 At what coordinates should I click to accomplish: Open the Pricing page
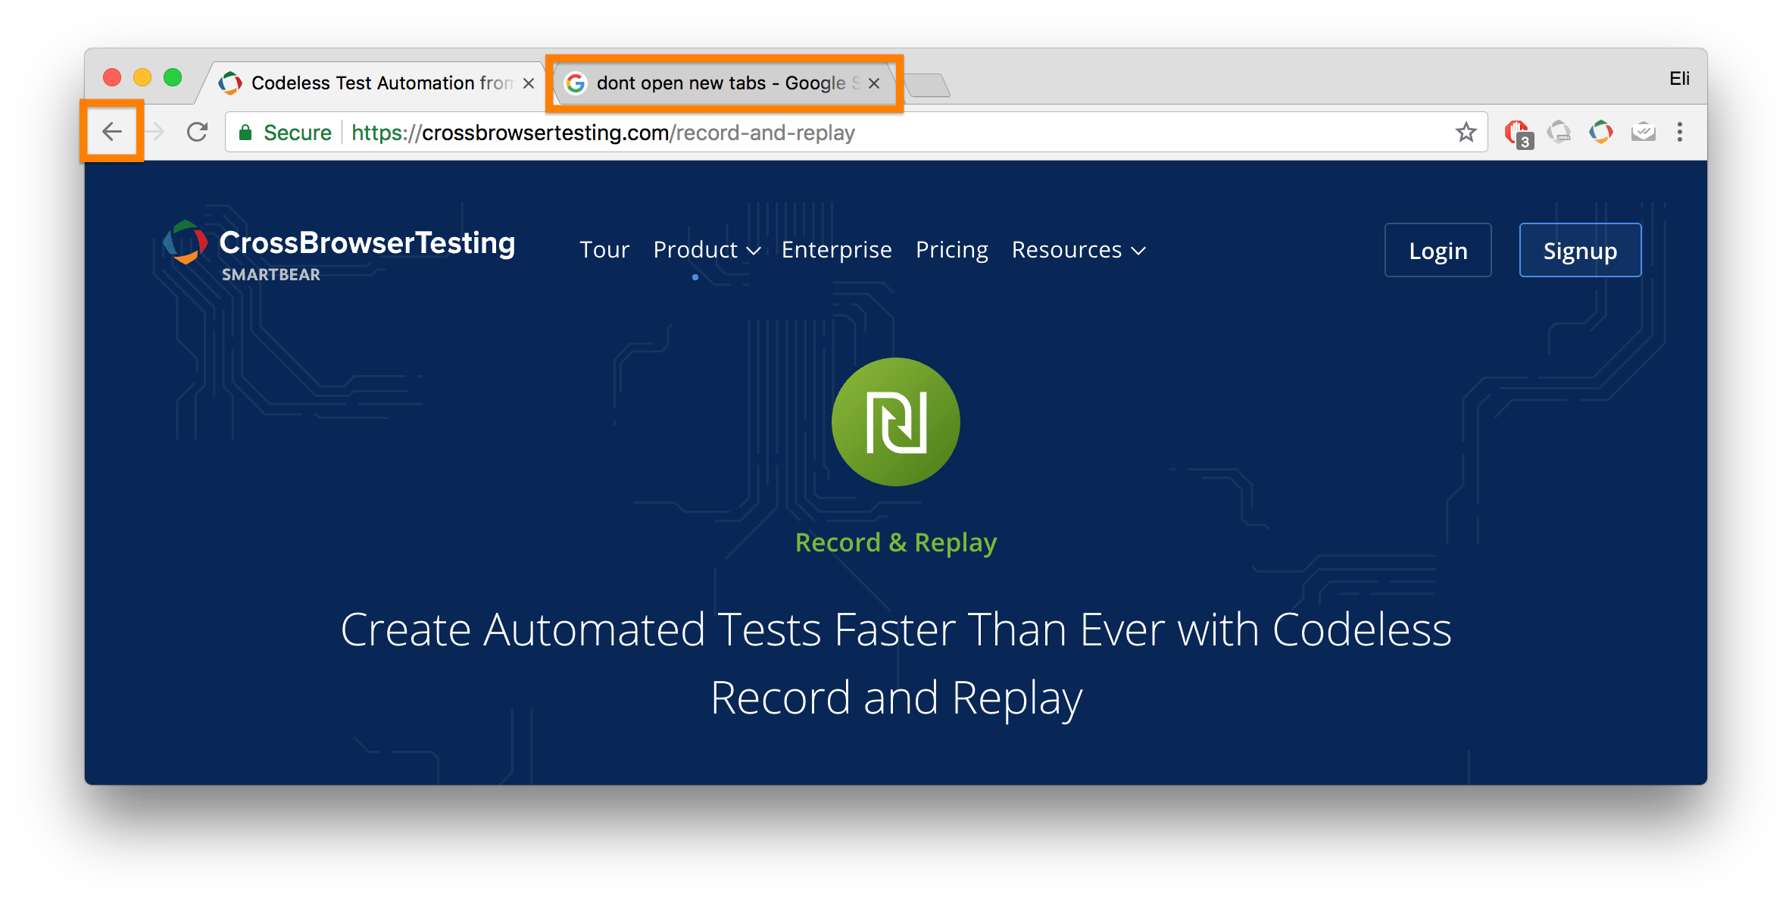pyautogui.click(x=951, y=250)
